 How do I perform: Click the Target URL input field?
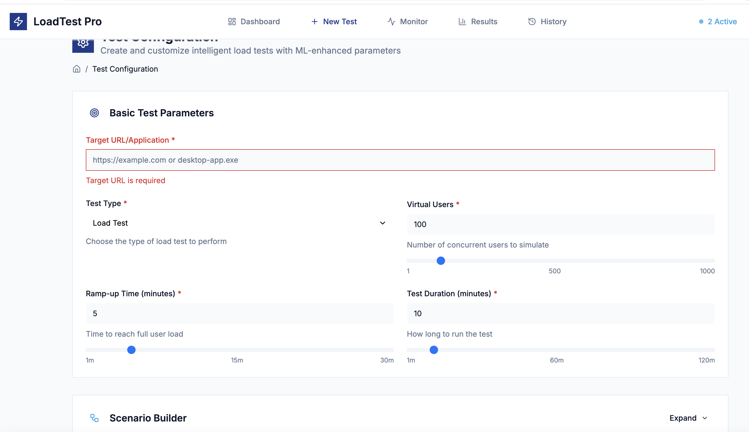click(x=400, y=160)
